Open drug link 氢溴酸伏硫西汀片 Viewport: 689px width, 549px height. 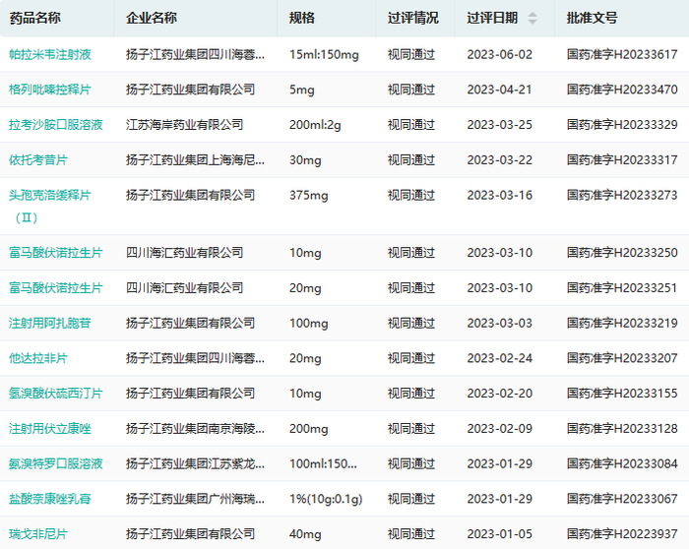pyautogui.click(x=56, y=394)
